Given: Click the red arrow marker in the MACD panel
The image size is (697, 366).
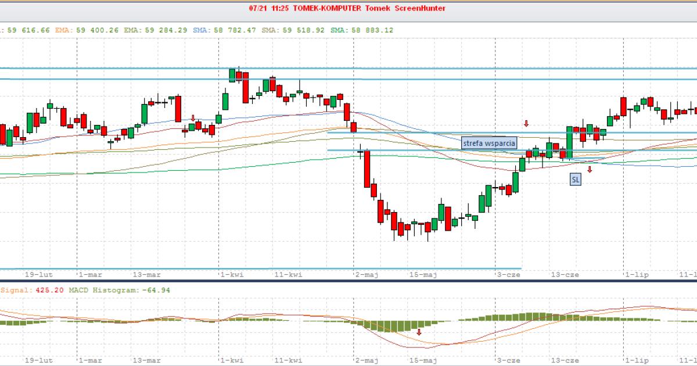Looking at the screenshot, I should tap(419, 332).
